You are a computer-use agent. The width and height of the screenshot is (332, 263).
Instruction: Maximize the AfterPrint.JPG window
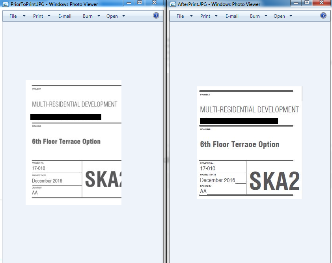coord(307,3)
